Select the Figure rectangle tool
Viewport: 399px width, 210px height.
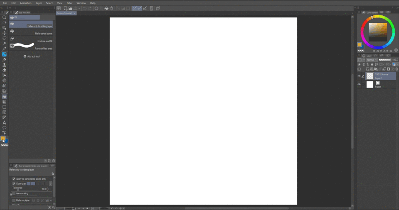(4, 107)
